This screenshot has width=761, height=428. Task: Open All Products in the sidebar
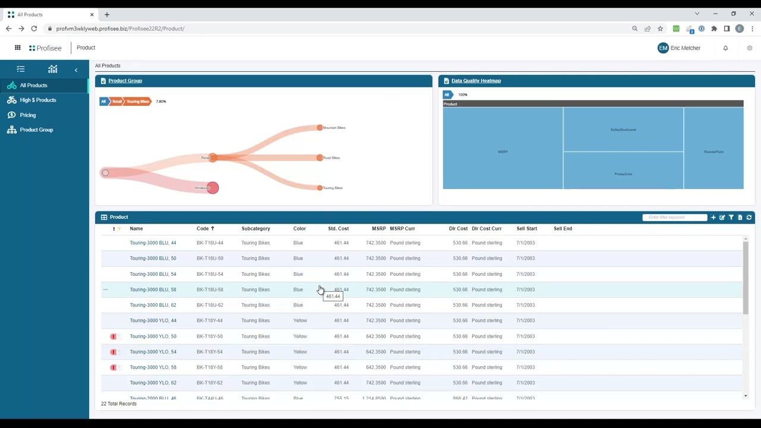click(x=44, y=85)
